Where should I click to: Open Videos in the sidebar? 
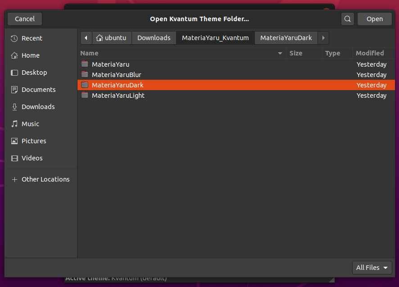pos(41,158)
